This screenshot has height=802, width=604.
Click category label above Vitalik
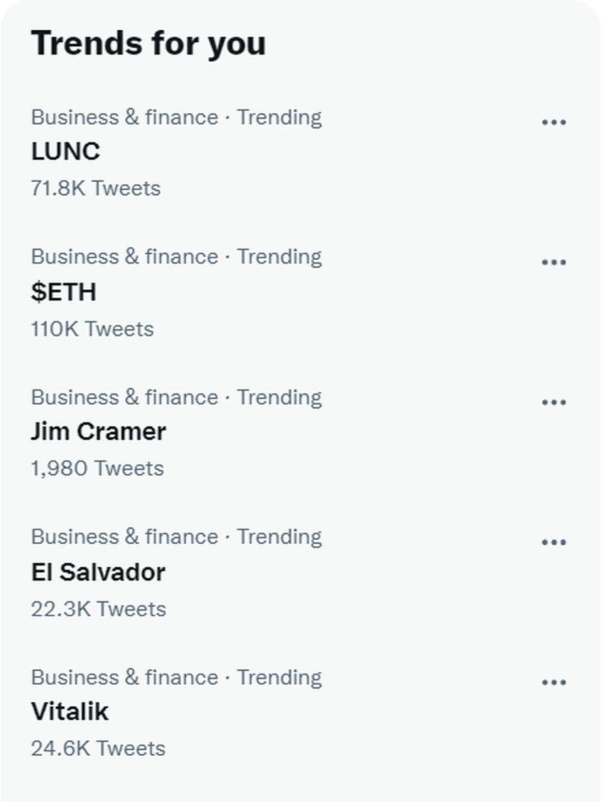176,677
